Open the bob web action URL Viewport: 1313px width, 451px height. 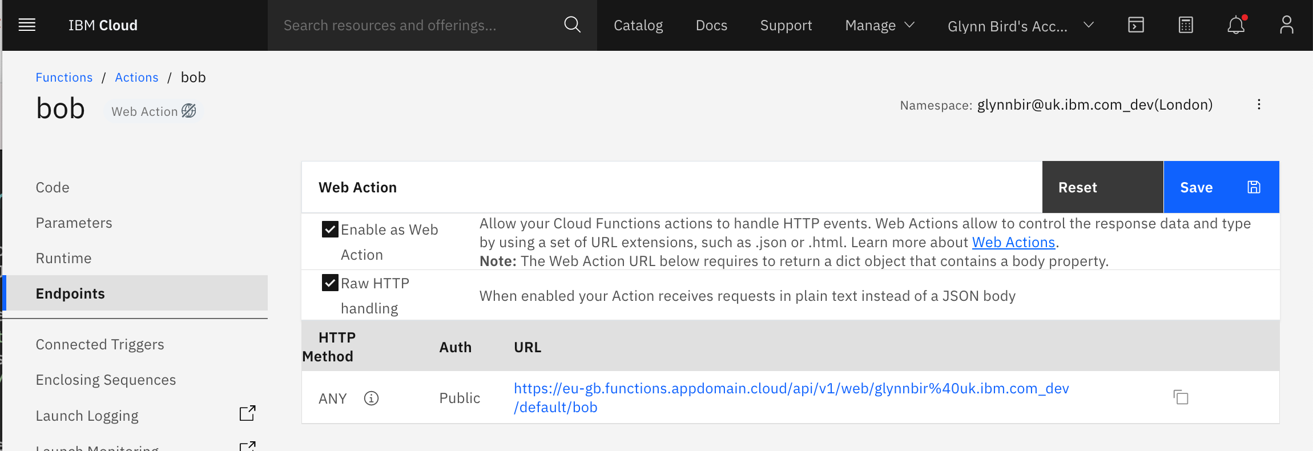791,397
